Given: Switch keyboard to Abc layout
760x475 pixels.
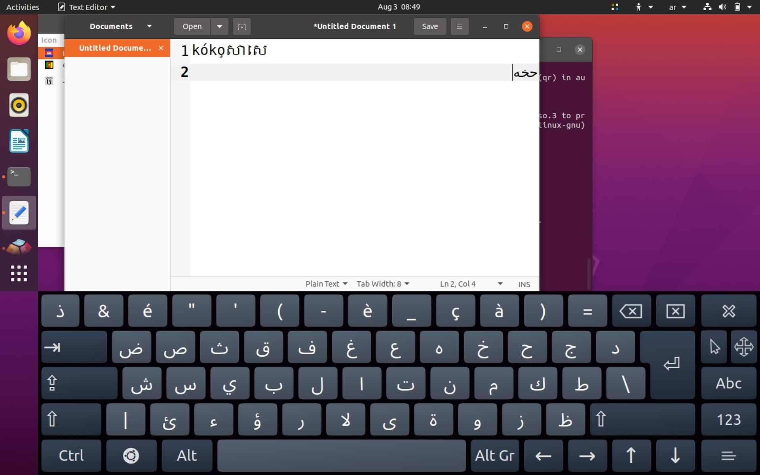Looking at the screenshot, I should [x=728, y=383].
